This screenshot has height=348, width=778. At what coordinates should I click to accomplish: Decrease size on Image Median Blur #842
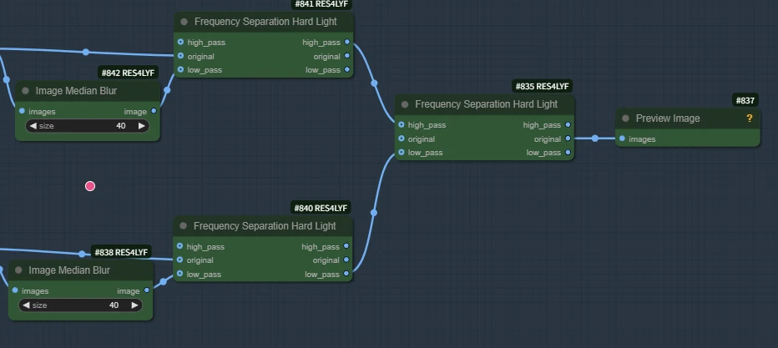33,126
